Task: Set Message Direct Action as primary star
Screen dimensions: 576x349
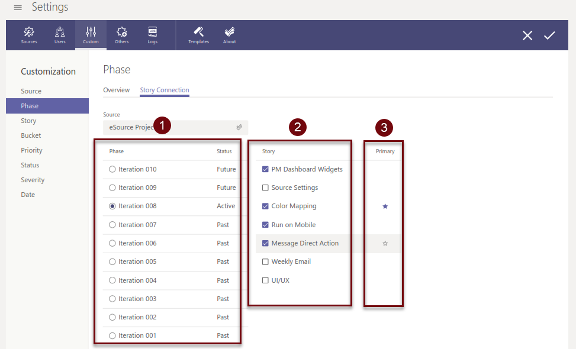Action: click(385, 243)
